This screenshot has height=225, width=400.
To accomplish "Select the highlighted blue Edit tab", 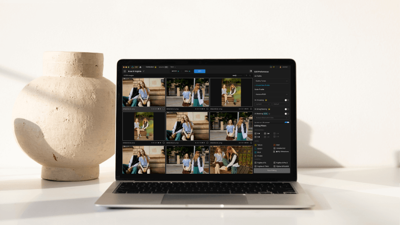I will coord(199,71).
